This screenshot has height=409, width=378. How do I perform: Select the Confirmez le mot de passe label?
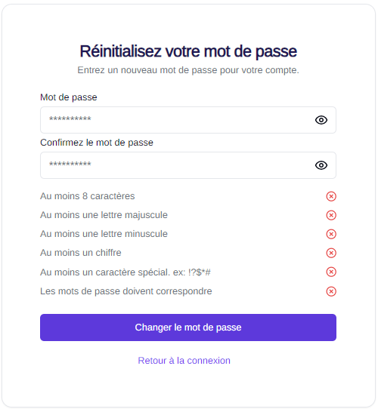97,143
